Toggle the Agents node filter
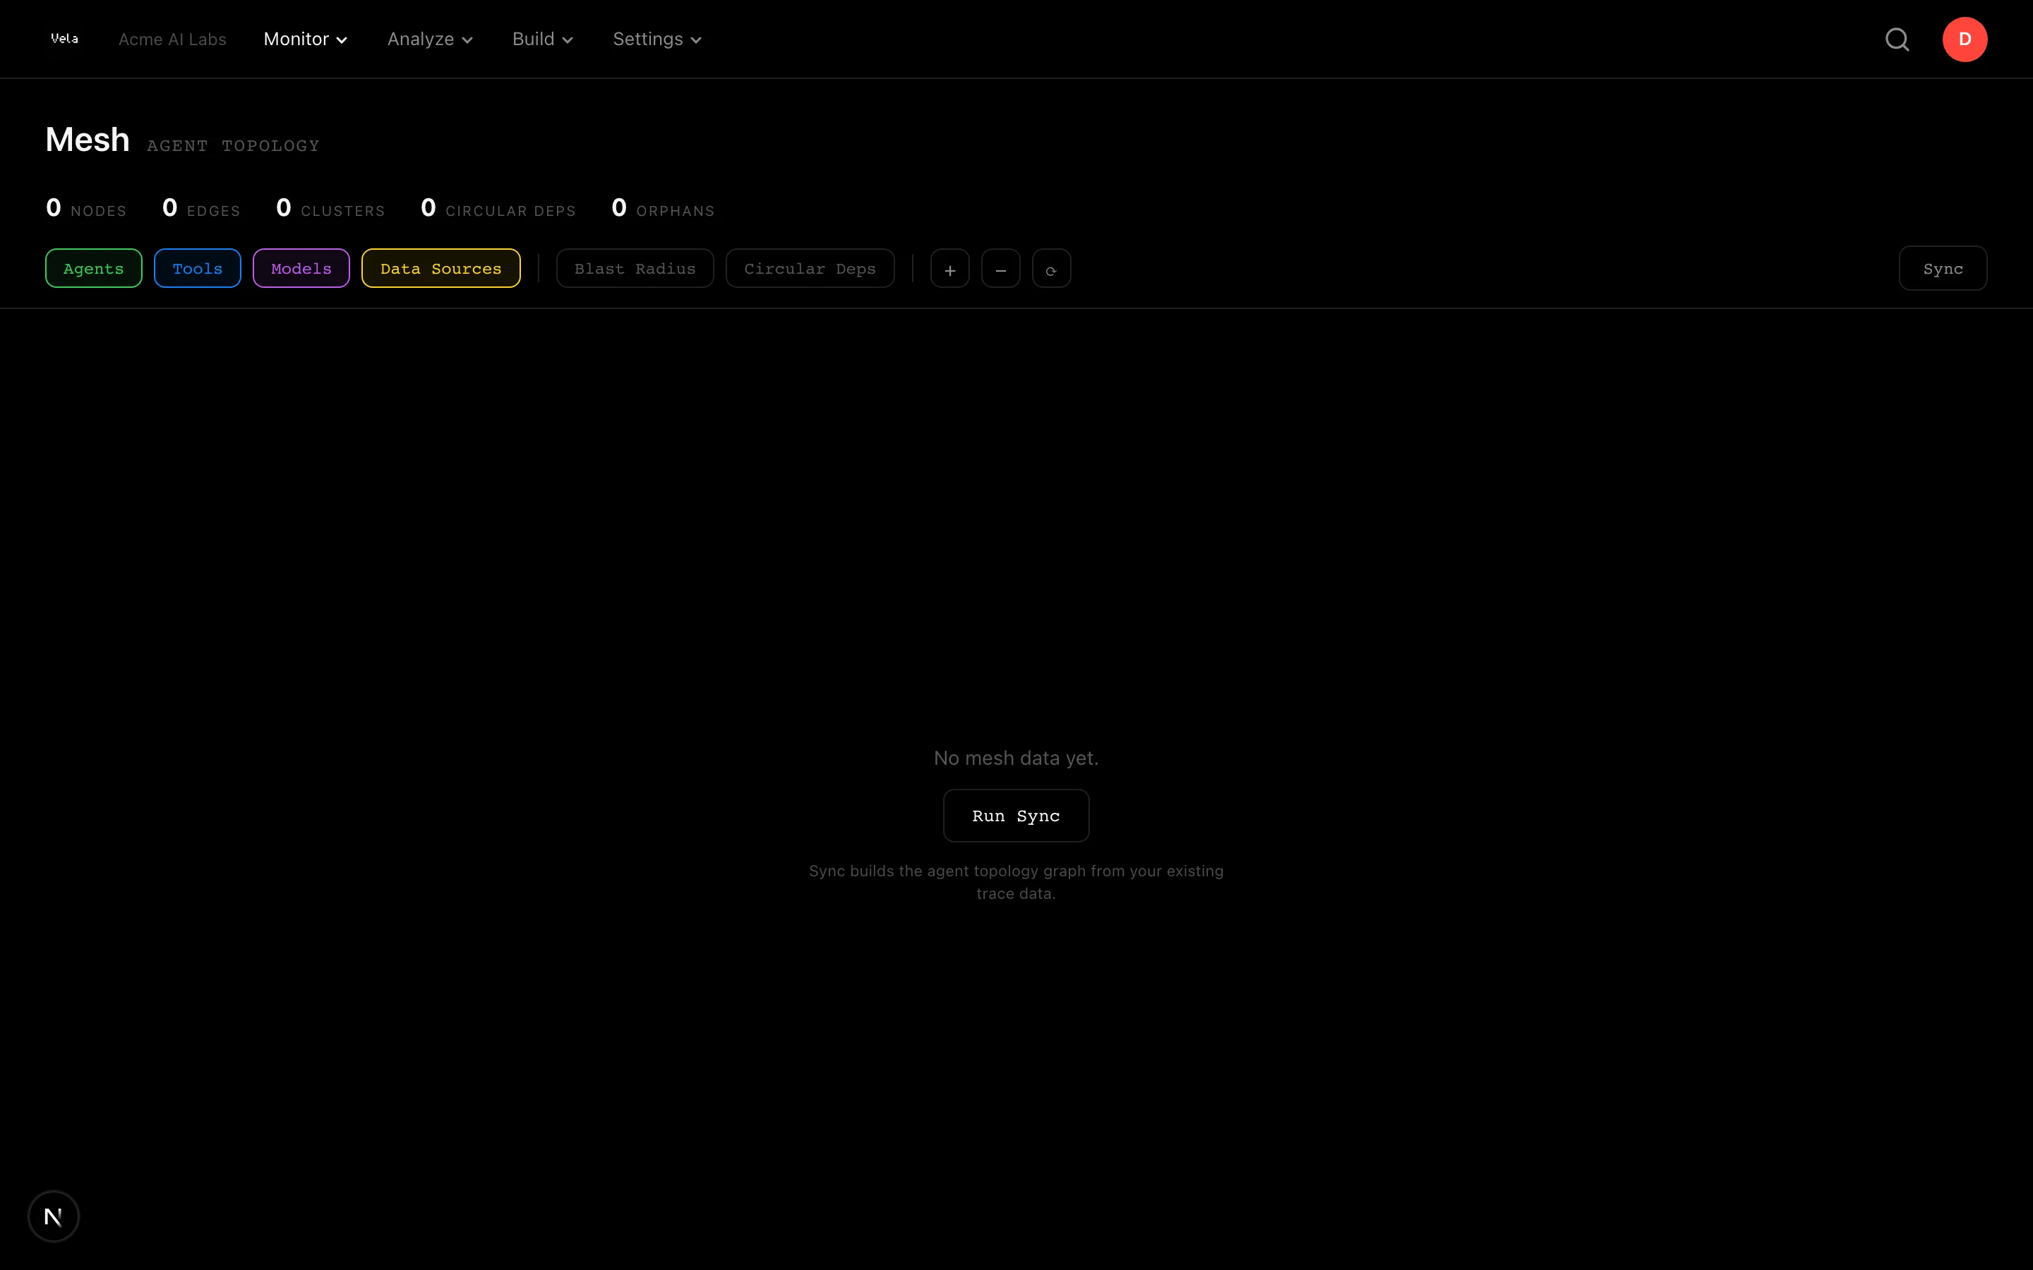The width and height of the screenshot is (2033, 1270). 93,269
